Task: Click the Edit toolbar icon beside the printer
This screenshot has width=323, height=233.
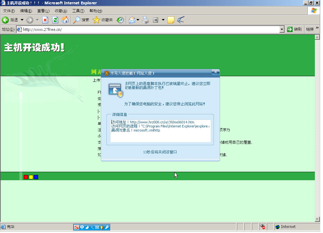Action: click(x=156, y=20)
